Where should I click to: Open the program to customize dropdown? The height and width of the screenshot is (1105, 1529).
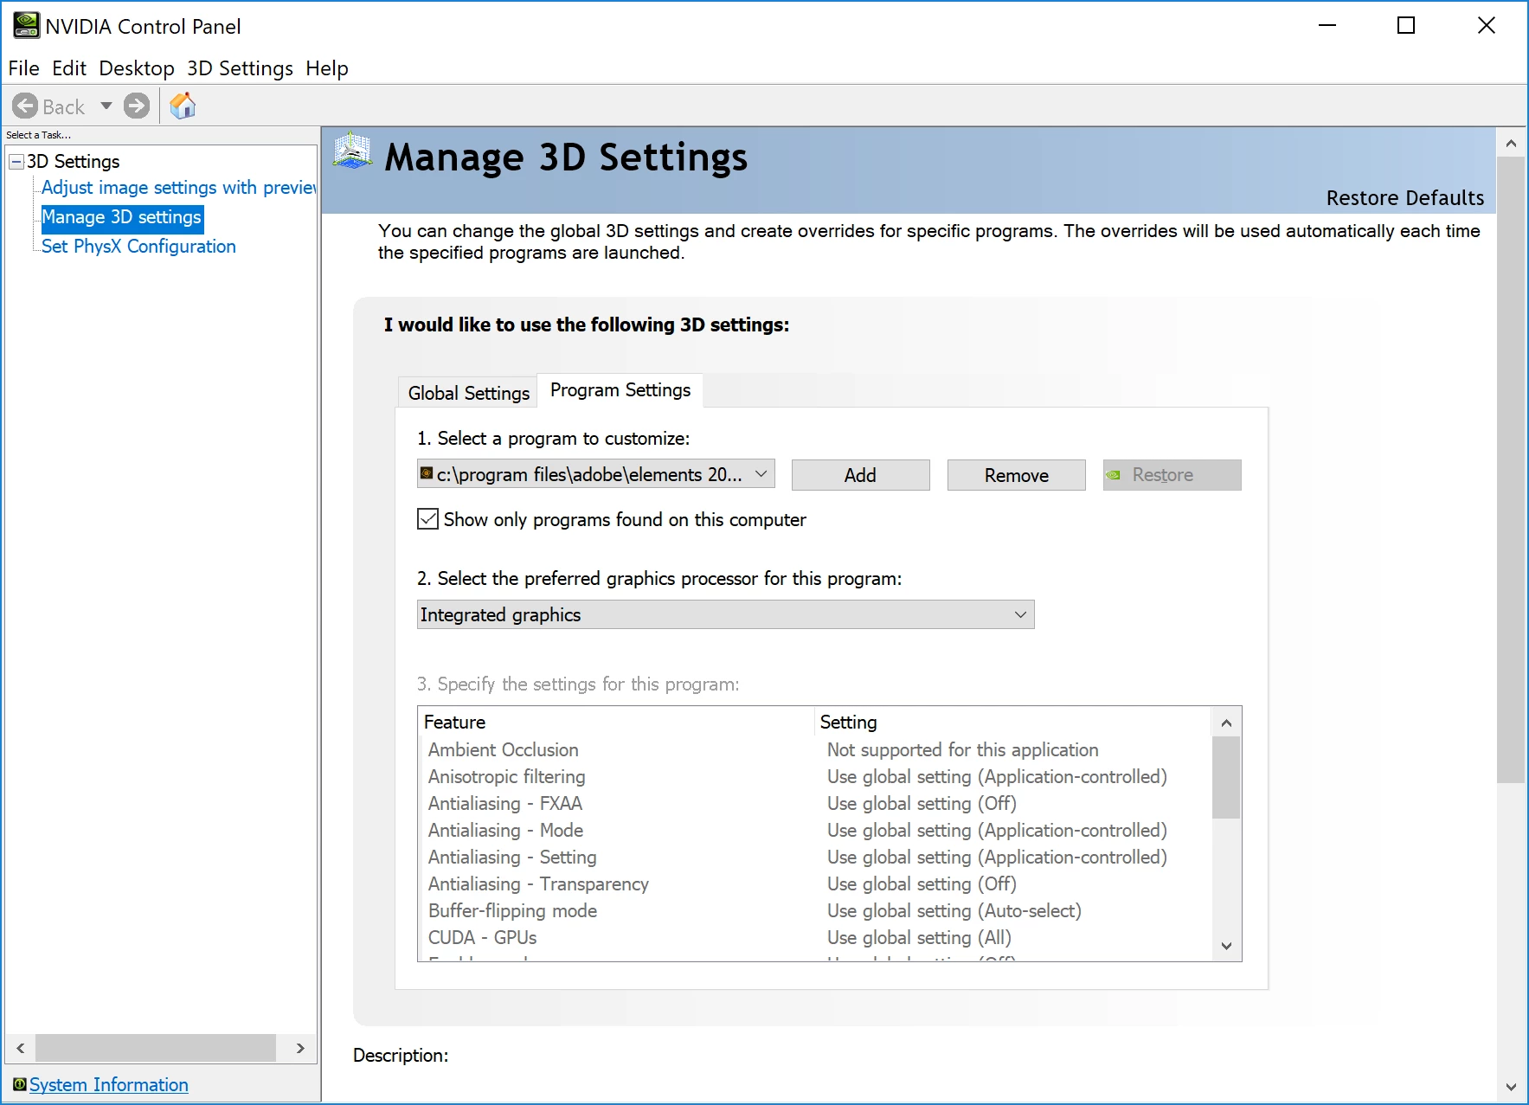click(595, 474)
